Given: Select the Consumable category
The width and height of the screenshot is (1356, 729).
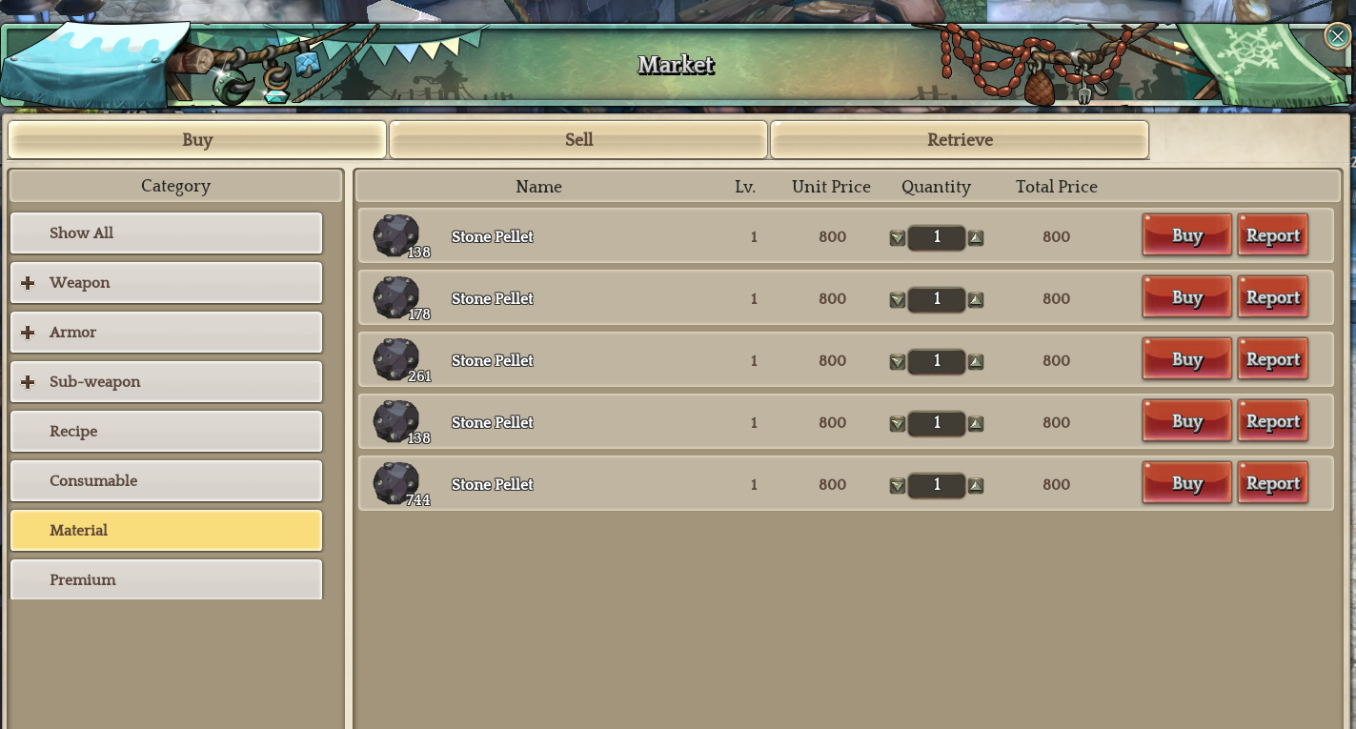Looking at the screenshot, I should [167, 480].
